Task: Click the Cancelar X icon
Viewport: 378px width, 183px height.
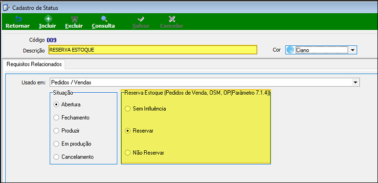Action: pyautogui.click(x=172, y=19)
